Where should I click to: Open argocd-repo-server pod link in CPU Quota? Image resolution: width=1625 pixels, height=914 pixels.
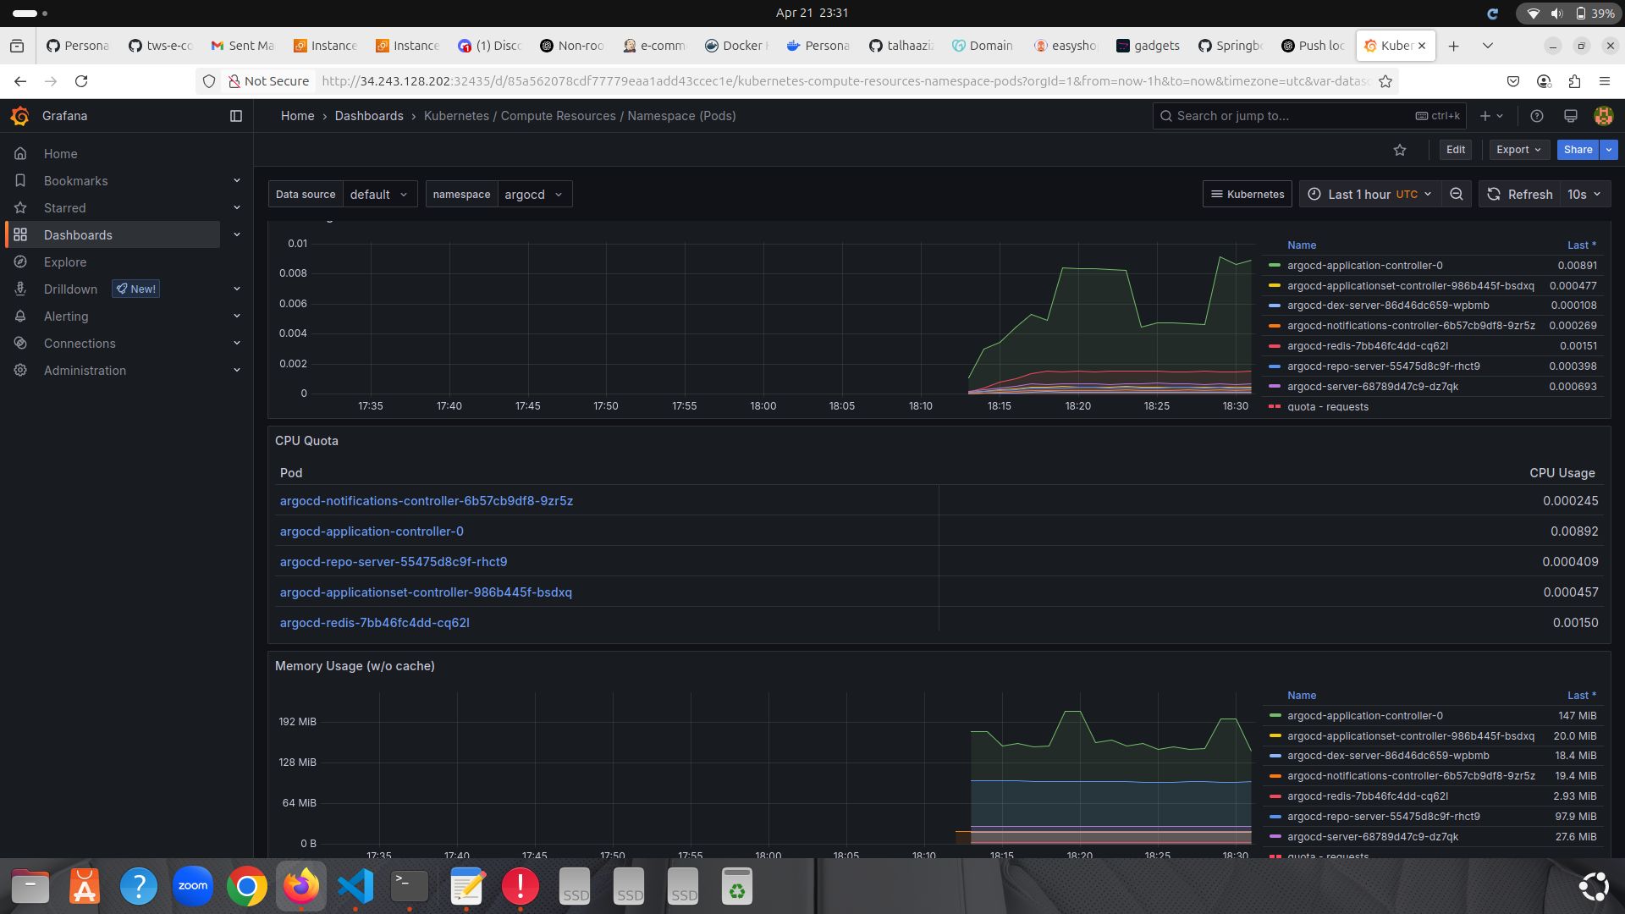click(x=394, y=562)
